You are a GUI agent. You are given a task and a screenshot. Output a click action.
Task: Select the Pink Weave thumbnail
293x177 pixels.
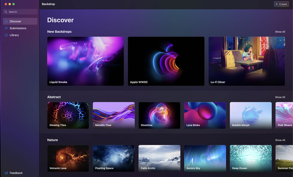(284, 115)
